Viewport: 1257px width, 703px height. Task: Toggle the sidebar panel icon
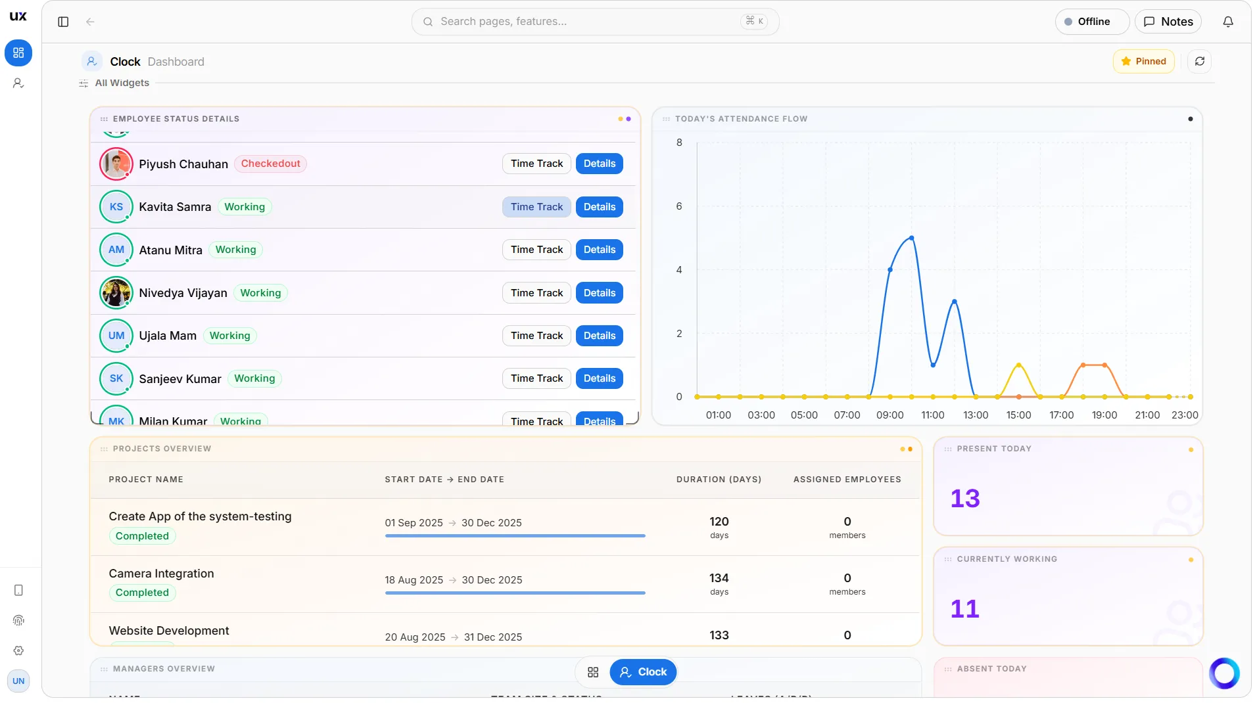(63, 22)
